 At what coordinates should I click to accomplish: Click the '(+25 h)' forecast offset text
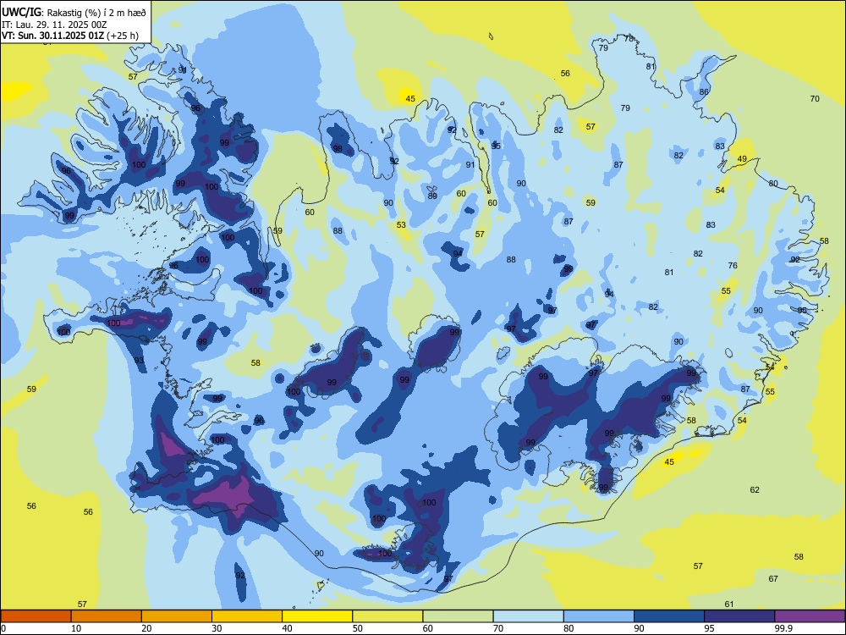(x=123, y=36)
